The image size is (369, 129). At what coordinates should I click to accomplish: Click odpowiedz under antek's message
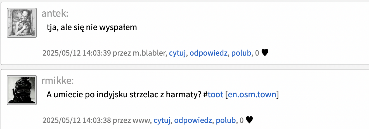(208, 53)
